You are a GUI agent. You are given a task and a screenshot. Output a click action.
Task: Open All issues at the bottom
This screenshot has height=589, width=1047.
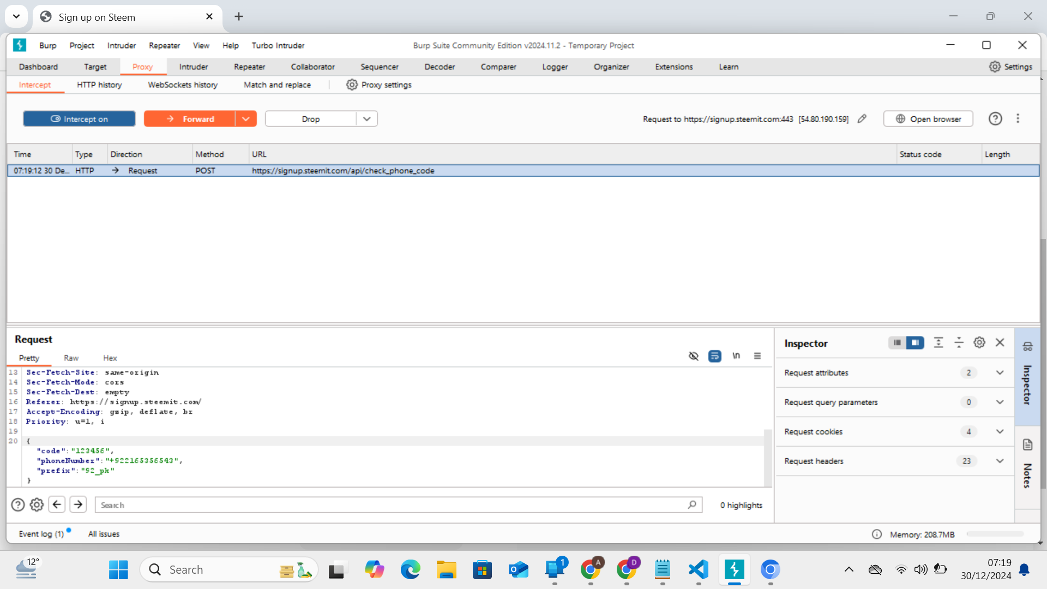point(104,533)
